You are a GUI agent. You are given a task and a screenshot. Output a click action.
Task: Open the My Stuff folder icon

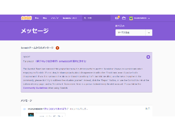(124, 18)
